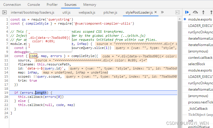Select first (anonymous) call stack frame
Screen dimensions: 213x128
[198, 51]
